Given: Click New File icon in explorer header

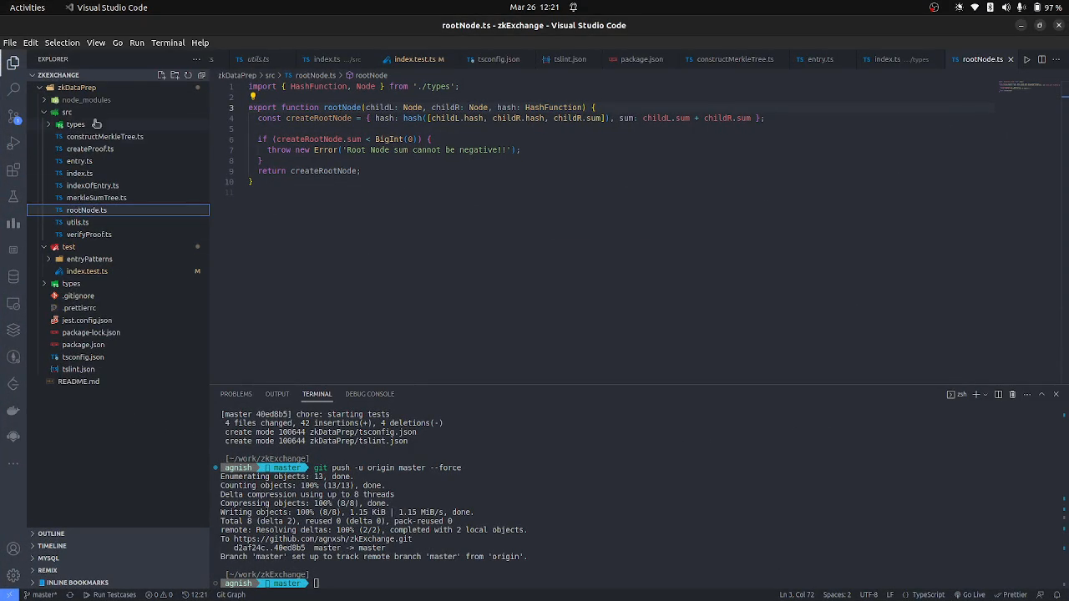Looking at the screenshot, I should click(161, 75).
